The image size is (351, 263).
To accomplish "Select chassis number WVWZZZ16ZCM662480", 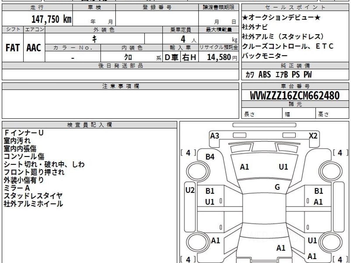I will [295, 96].
